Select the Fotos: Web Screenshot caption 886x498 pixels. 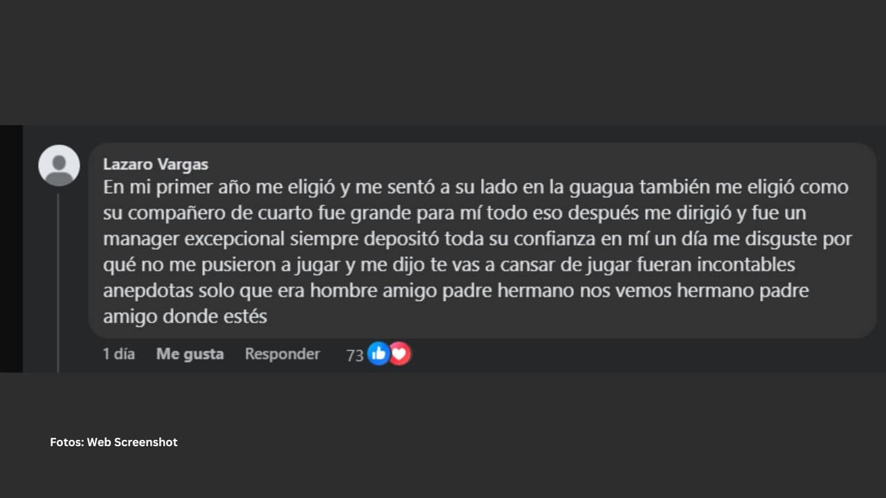coord(113,442)
